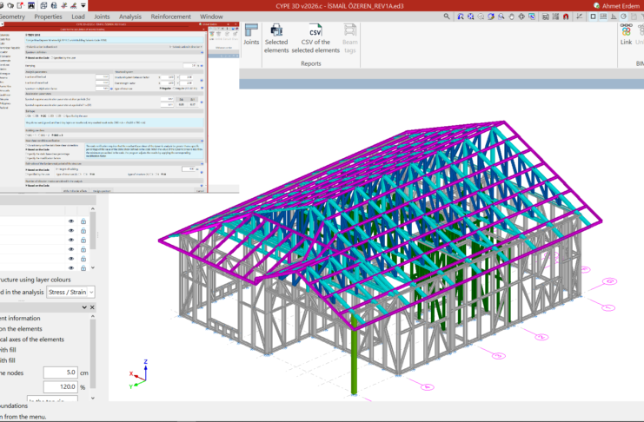Click the BIM Link icon
Screen dimensions: 644x422
(x=626, y=30)
